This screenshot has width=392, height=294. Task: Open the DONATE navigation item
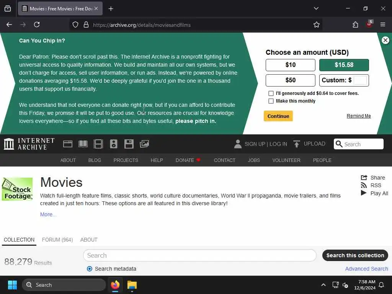point(188,160)
